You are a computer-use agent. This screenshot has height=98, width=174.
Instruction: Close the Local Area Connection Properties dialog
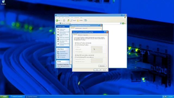101,25
